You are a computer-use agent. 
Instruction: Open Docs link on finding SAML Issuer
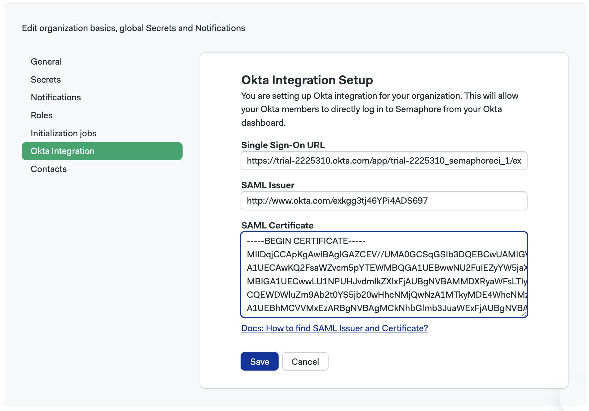tap(334, 328)
